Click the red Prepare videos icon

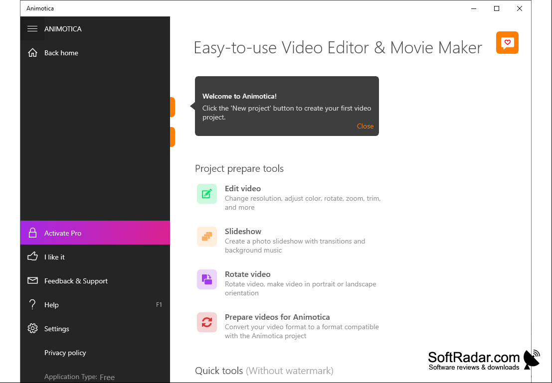point(206,322)
